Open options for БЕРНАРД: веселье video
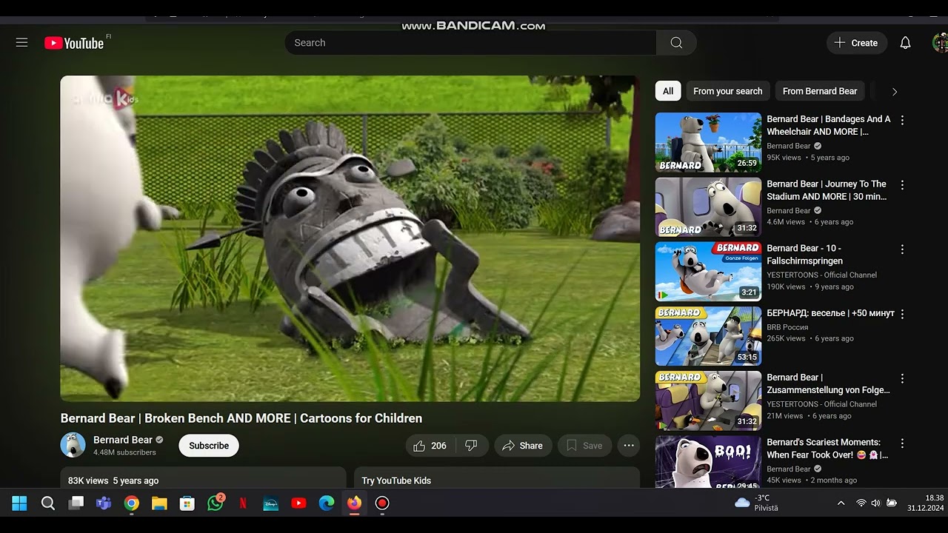 [x=902, y=314]
